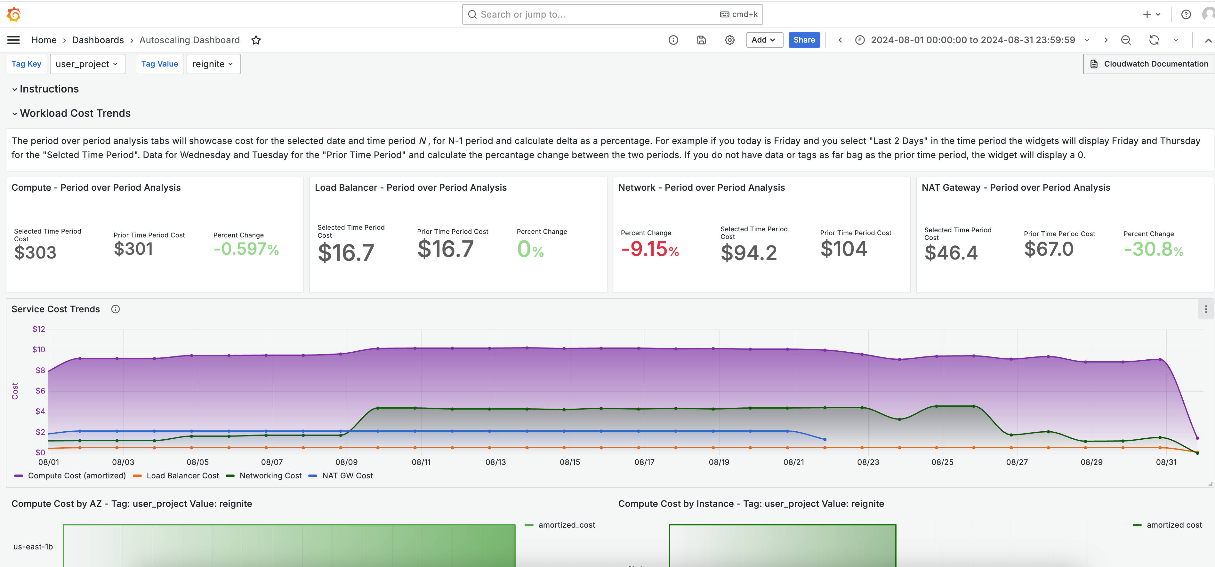The height and width of the screenshot is (567, 1215).
Task: Open dashboard settings gear icon
Action: 730,40
